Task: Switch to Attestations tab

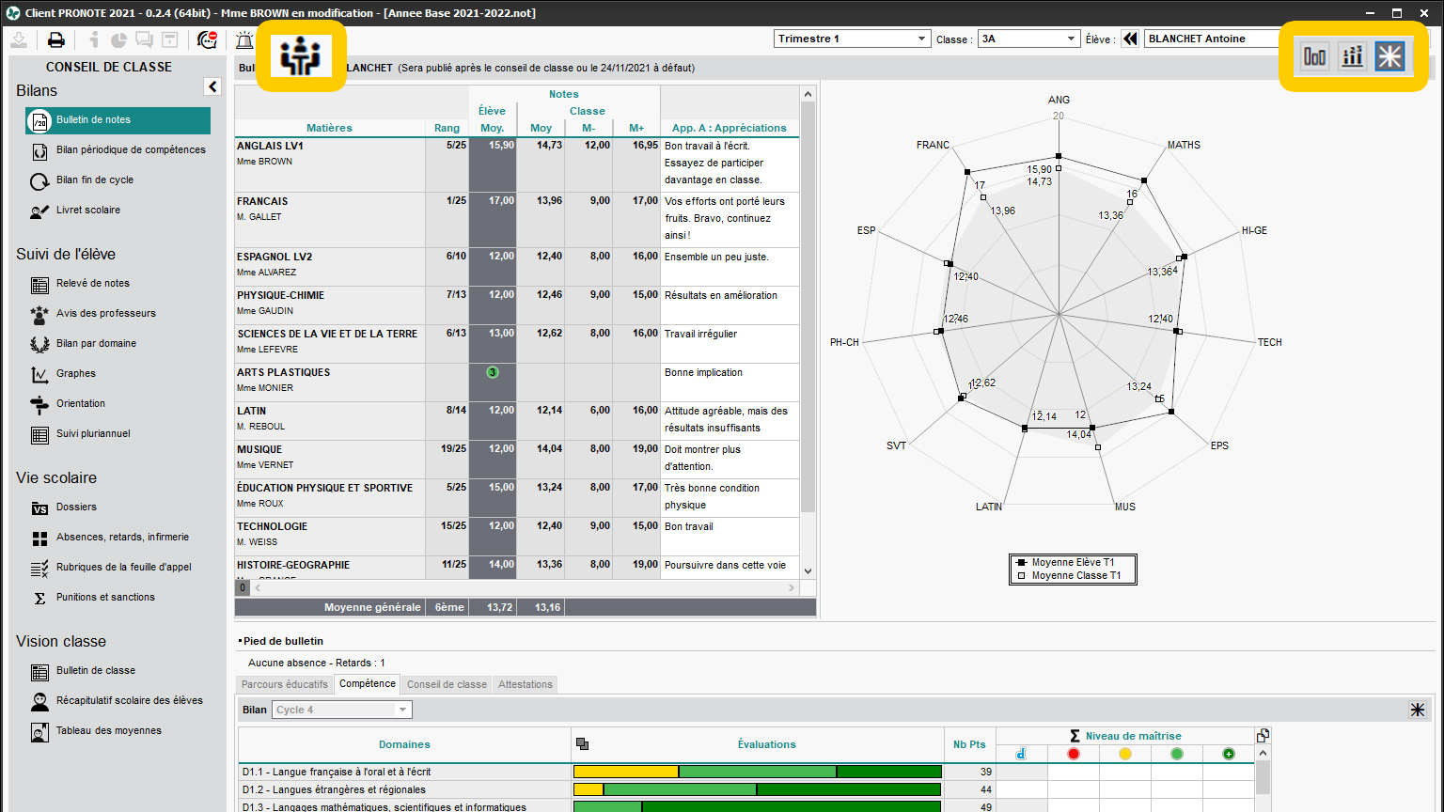Action: click(526, 684)
